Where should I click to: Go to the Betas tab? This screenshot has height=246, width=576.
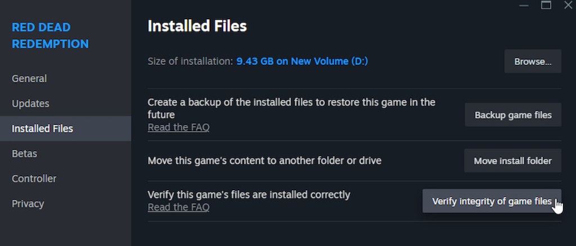24,154
